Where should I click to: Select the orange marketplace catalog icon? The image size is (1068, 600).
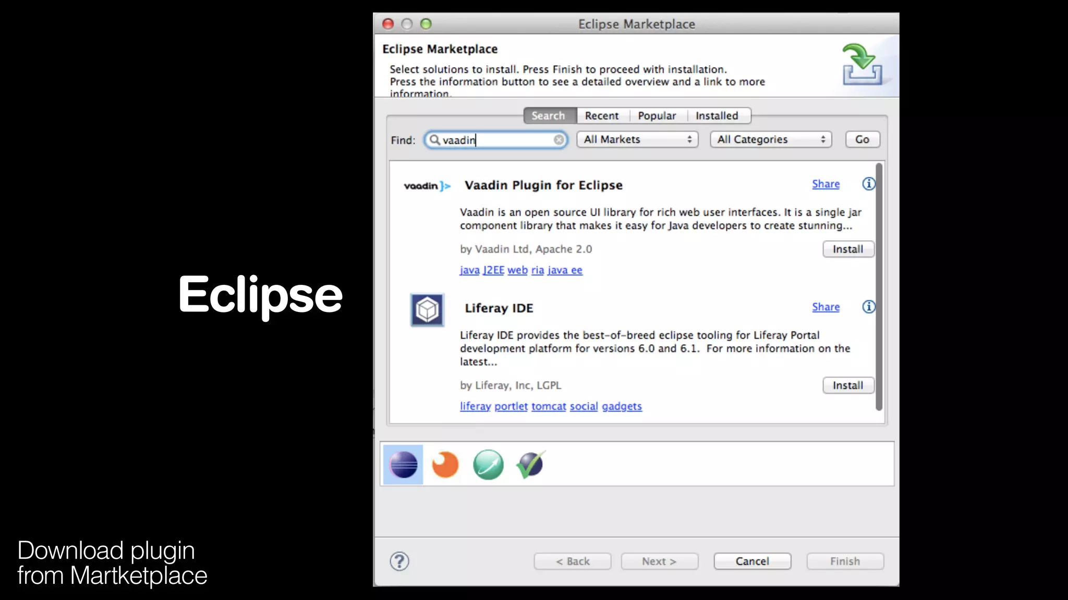(445, 465)
